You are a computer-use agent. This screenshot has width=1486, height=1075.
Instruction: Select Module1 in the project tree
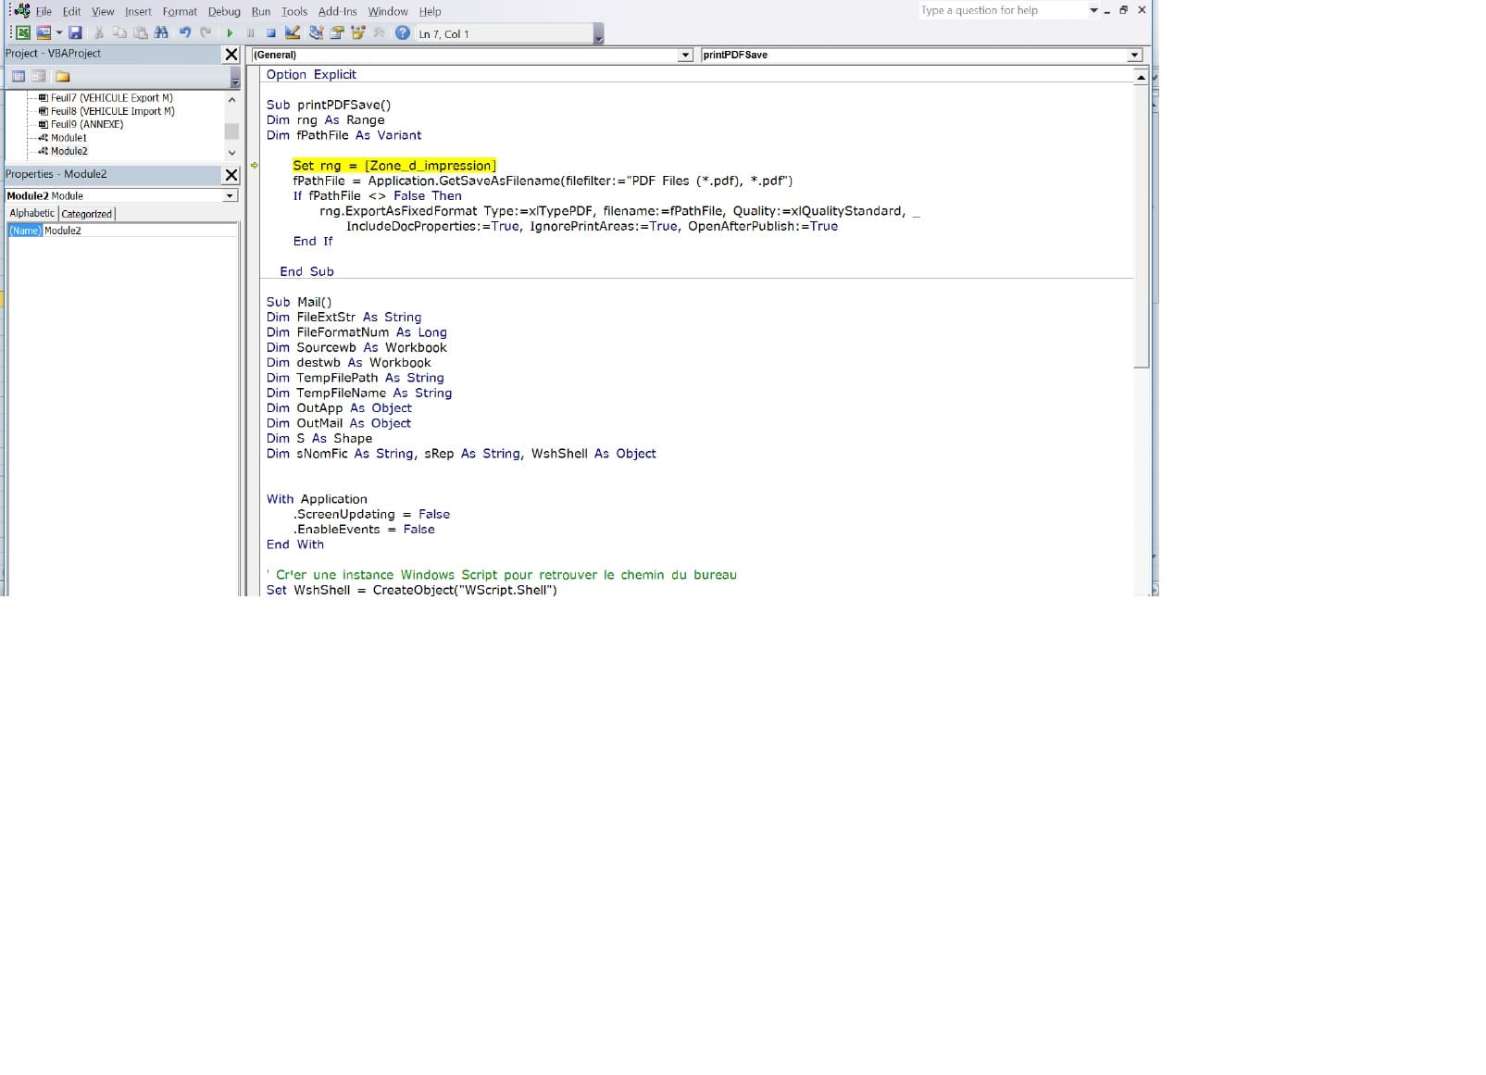(69, 138)
